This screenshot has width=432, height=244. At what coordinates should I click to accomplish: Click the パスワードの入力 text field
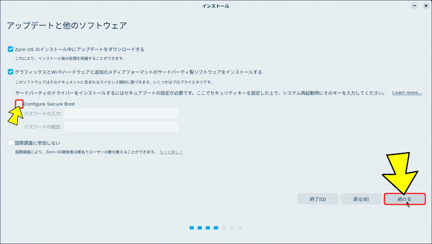pos(121,113)
